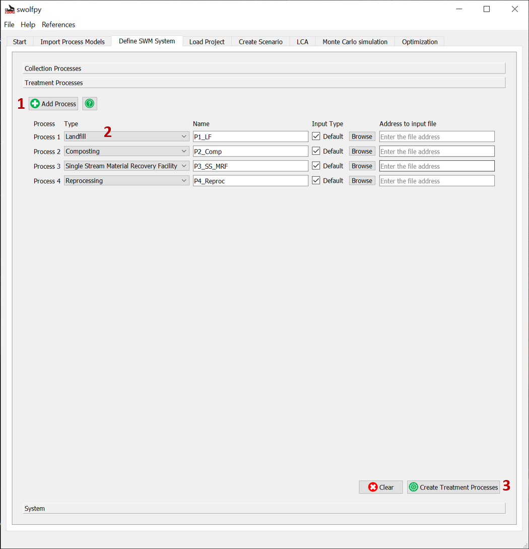Viewport: 529px width, 549px height.
Task: Click Browse button for Process 2
Action: [362, 151]
